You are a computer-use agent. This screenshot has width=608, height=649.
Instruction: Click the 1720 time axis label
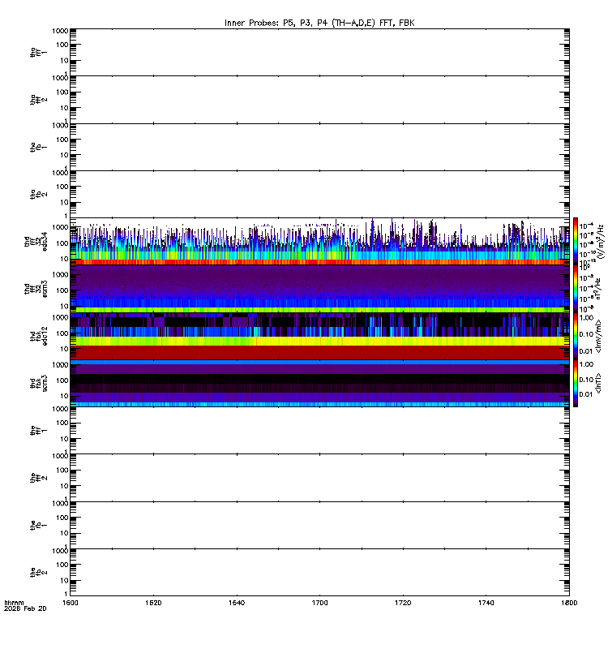[403, 603]
